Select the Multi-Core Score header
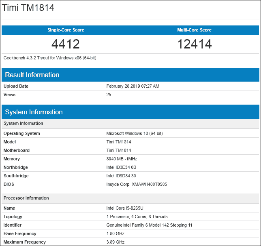The height and width of the screenshot is (246, 261). pos(194,30)
